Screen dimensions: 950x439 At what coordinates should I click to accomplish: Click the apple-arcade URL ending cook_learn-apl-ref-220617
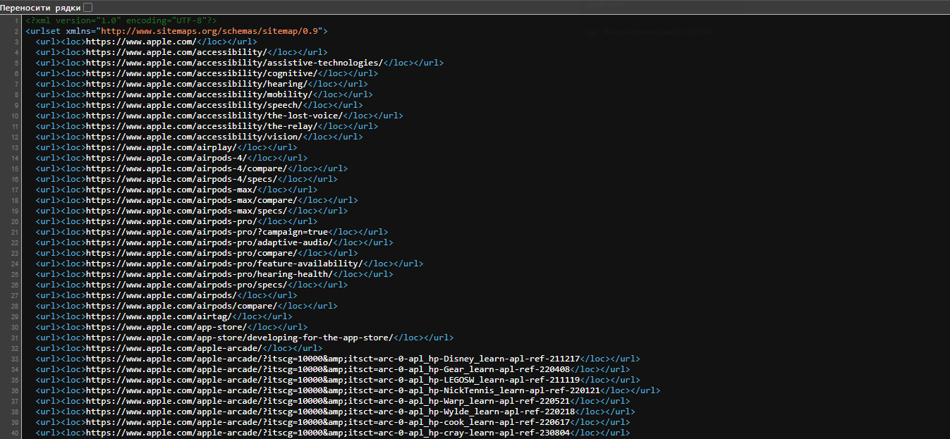(x=327, y=422)
